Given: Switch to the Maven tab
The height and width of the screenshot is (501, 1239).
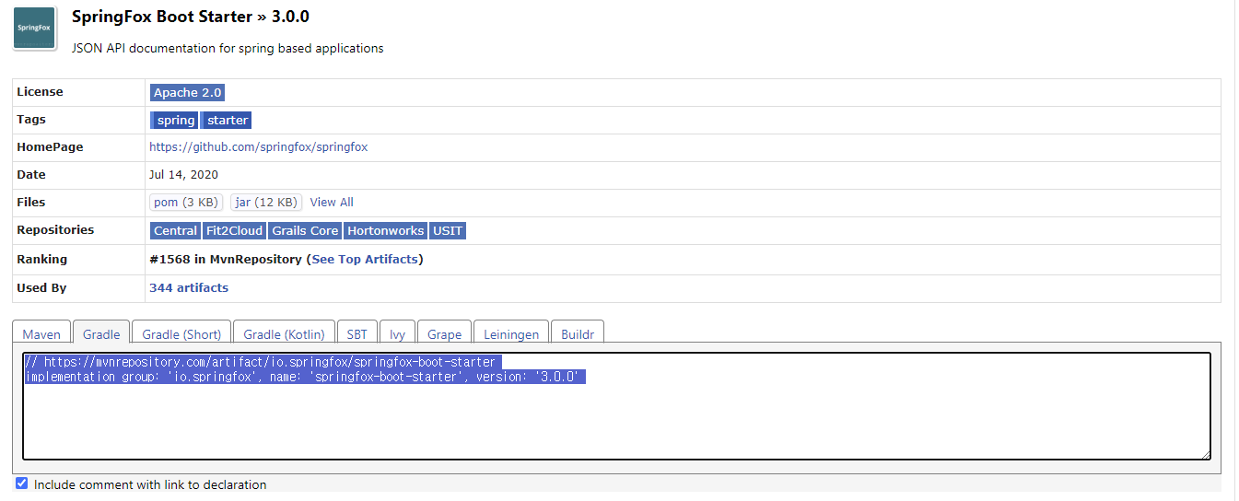Looking at the screenshot, I should coord(41,334).
